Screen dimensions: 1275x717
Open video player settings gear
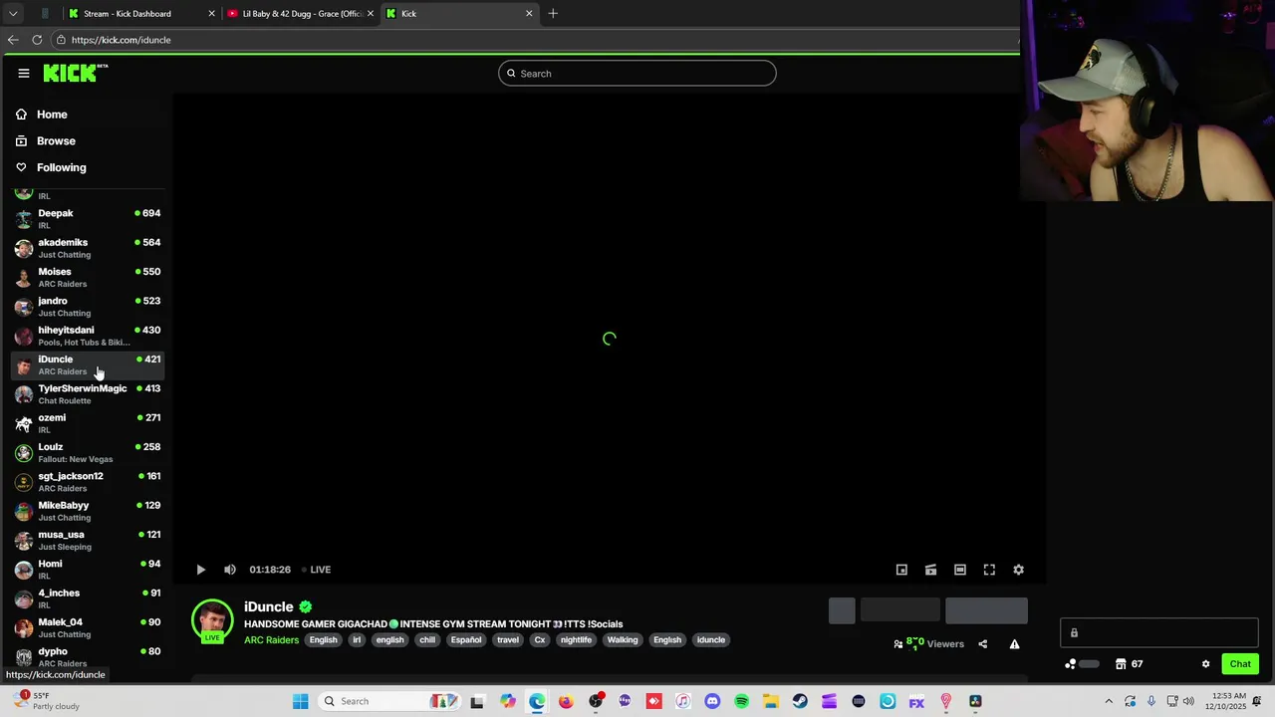click(x=1018, y=570)
